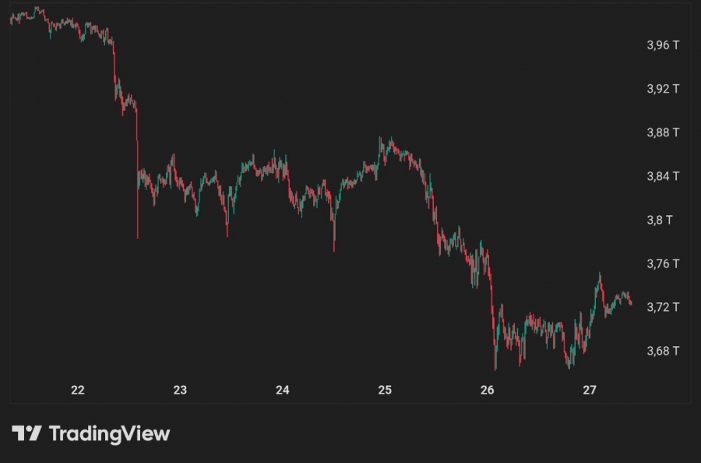The height and width of the screenshot is (463, 701).
Task: Click the chart's starting candle at far left
Action: pos(11,19)
